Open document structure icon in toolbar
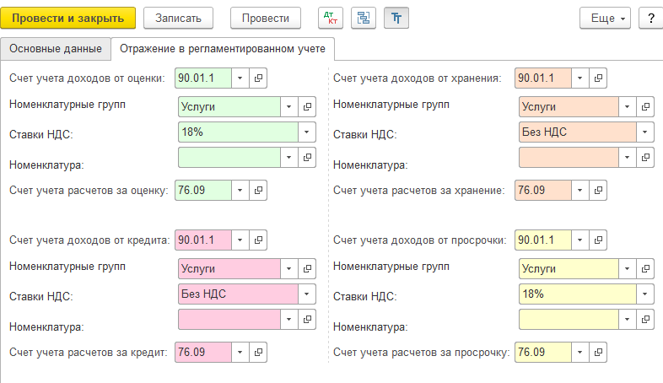 (364, 19)
